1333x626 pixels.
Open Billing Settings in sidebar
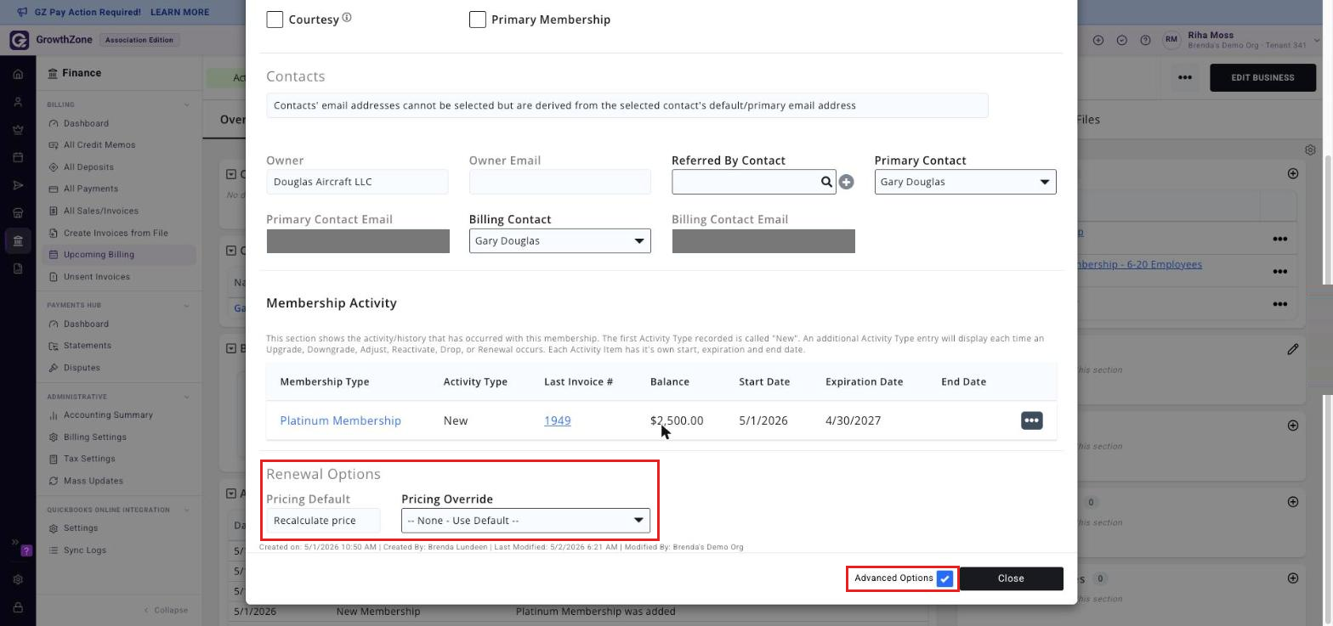94,437
